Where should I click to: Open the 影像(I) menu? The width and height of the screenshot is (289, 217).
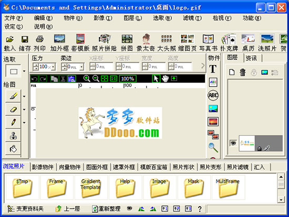[103, 18]
